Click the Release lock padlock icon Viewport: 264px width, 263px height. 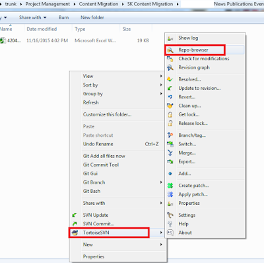pyautogui.click(x=170, y=124)
